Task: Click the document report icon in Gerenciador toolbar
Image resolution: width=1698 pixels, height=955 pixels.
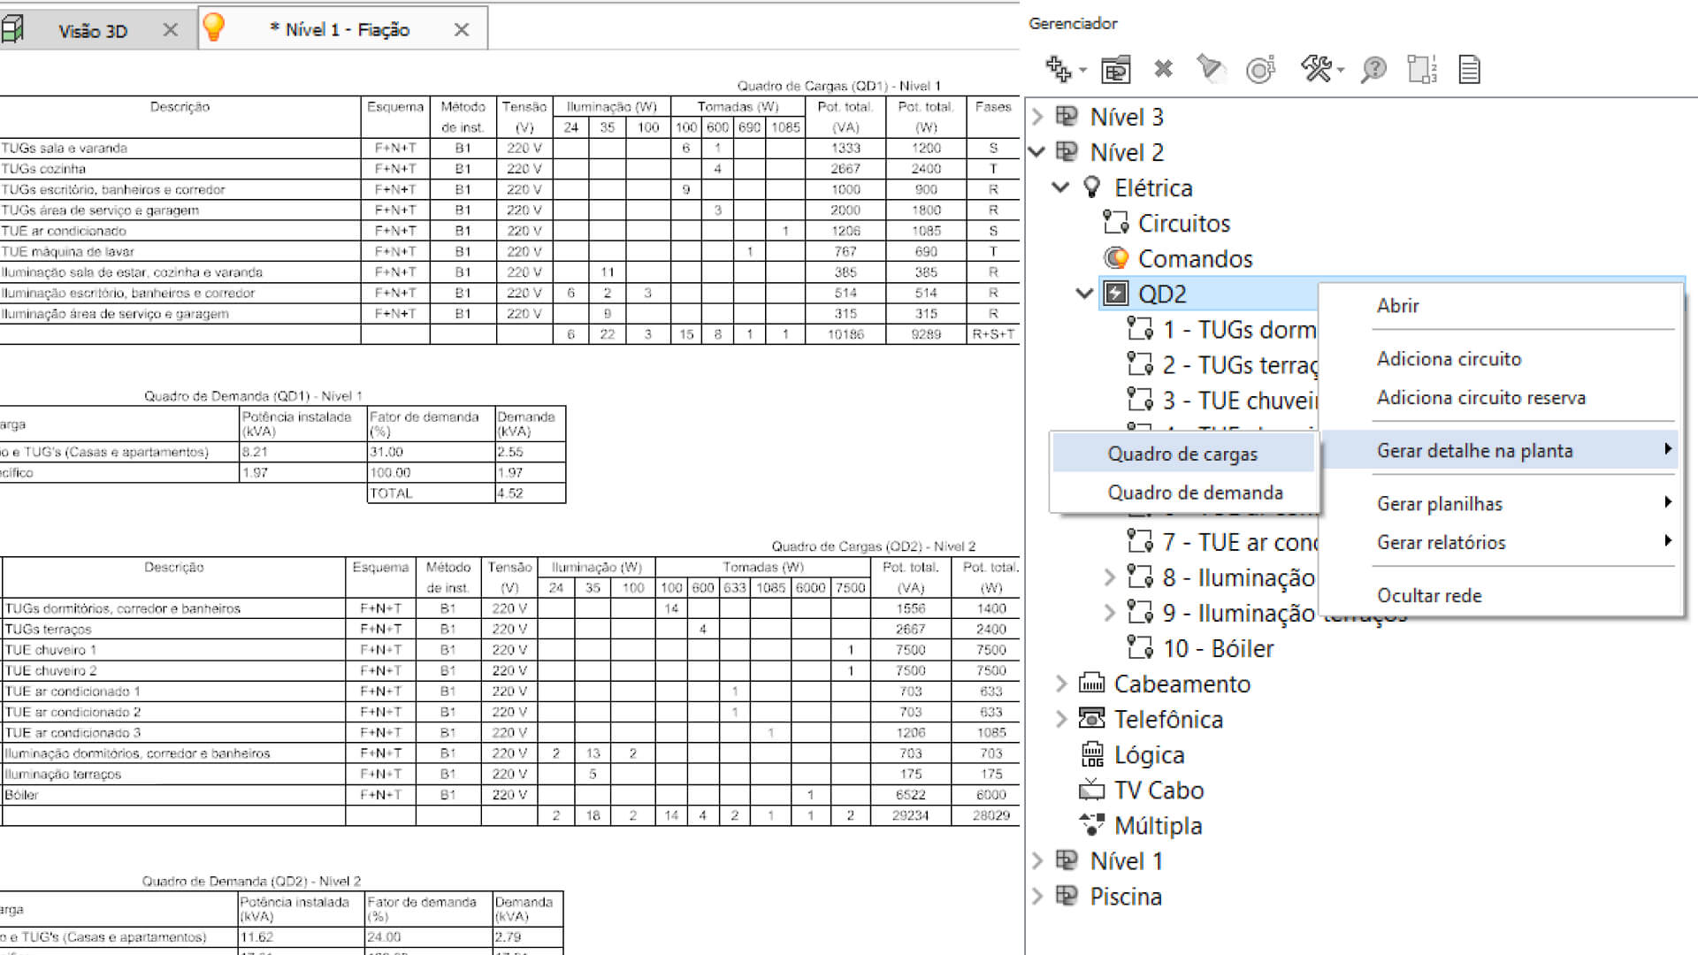Action: coord(1469,69)
